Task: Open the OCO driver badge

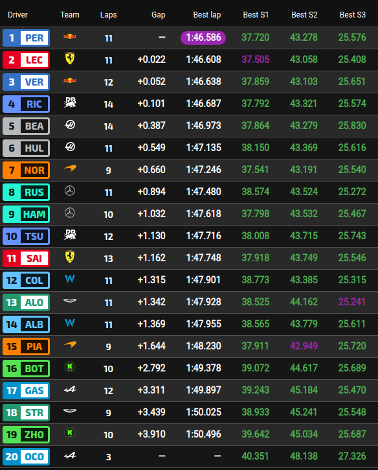Action: tap(26, 456)
